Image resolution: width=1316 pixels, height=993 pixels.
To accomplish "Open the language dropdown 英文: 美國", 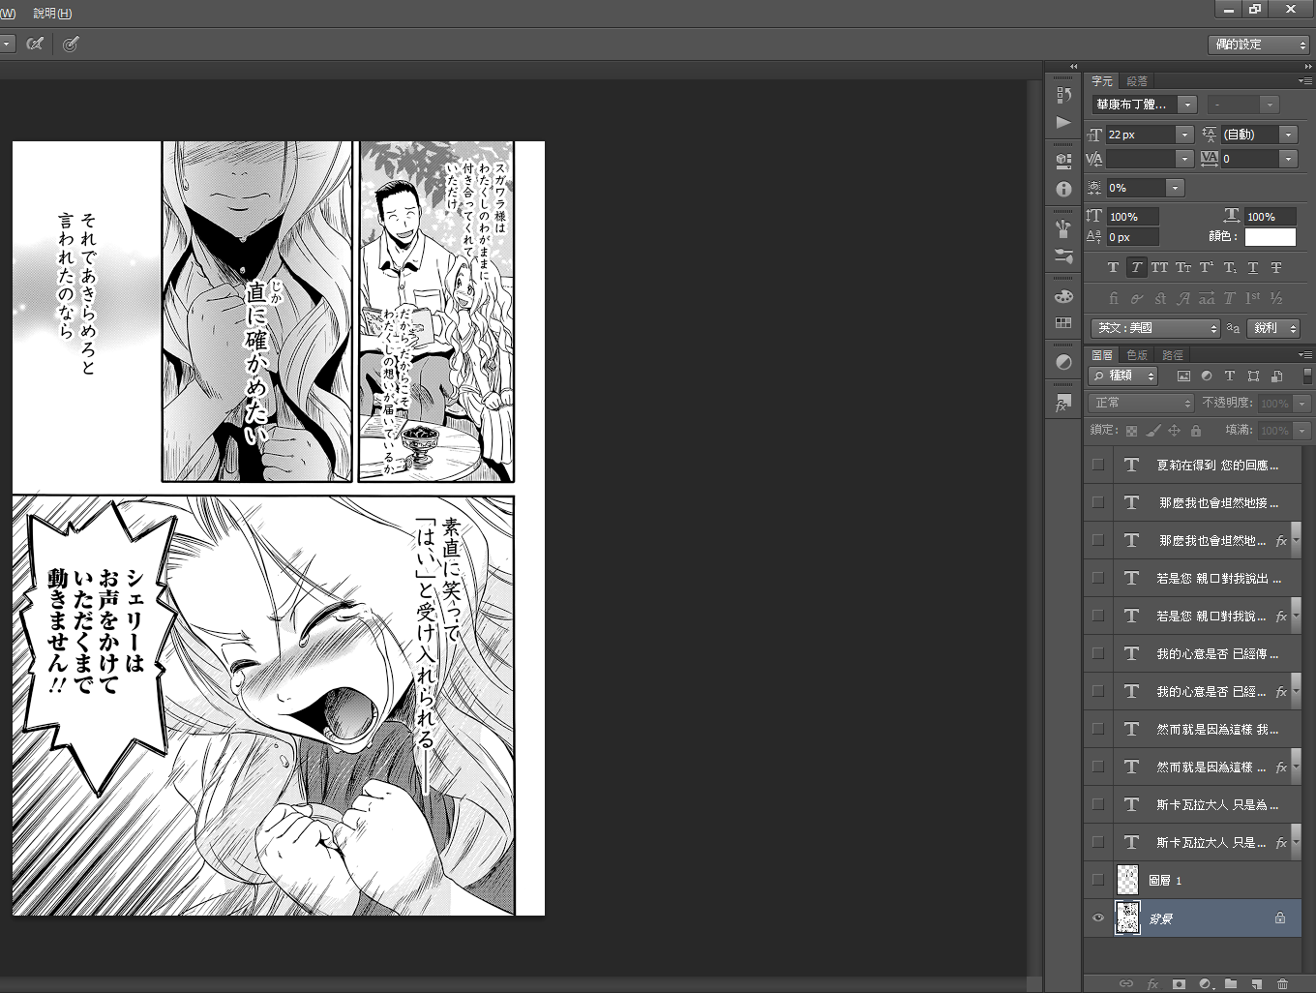I will coord(1156,328).
